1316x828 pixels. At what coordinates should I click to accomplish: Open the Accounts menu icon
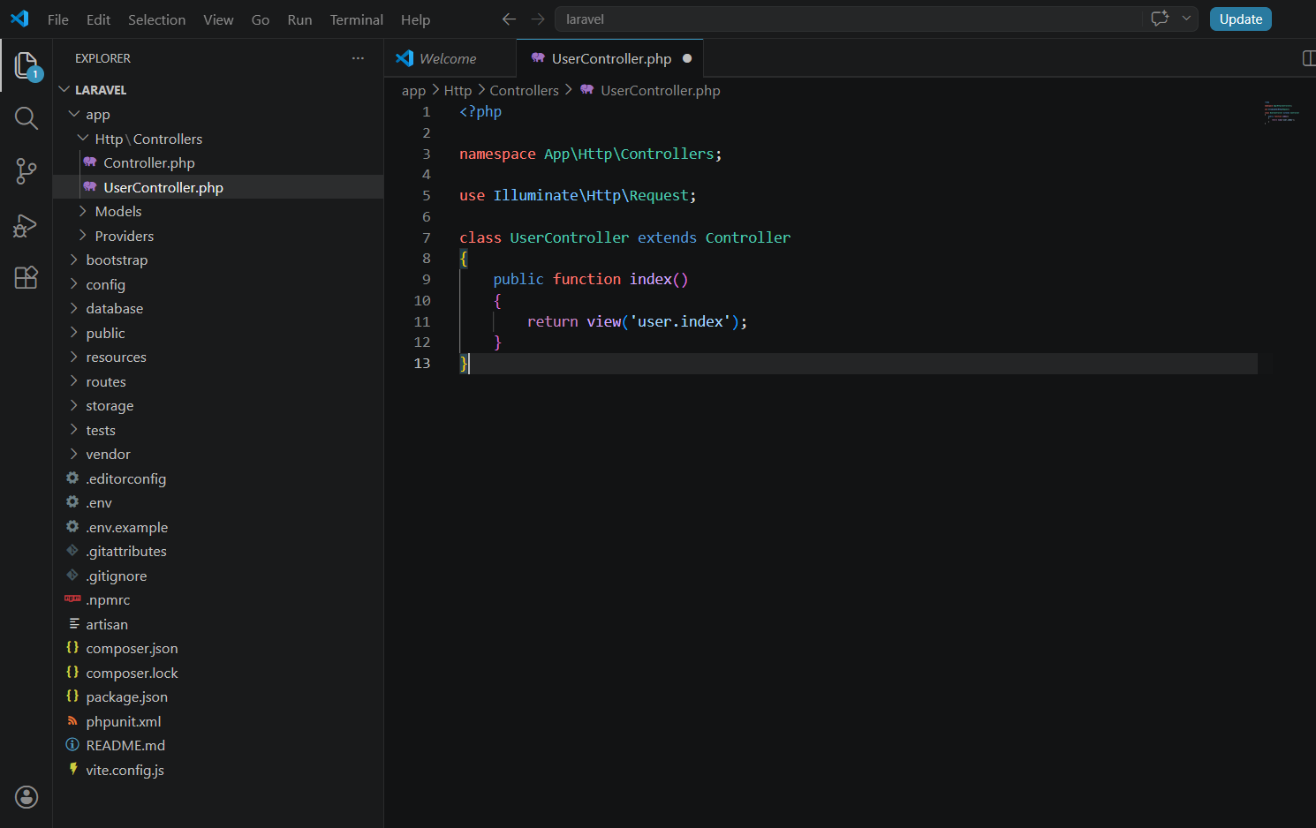point(26,797)
